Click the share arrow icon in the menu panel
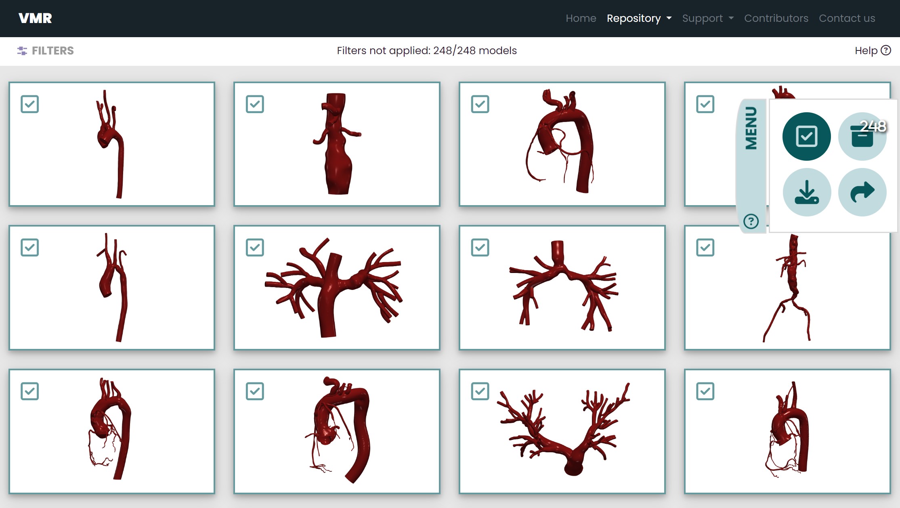Viewport: 900px width, 508px height. click(x=862, y=192)
